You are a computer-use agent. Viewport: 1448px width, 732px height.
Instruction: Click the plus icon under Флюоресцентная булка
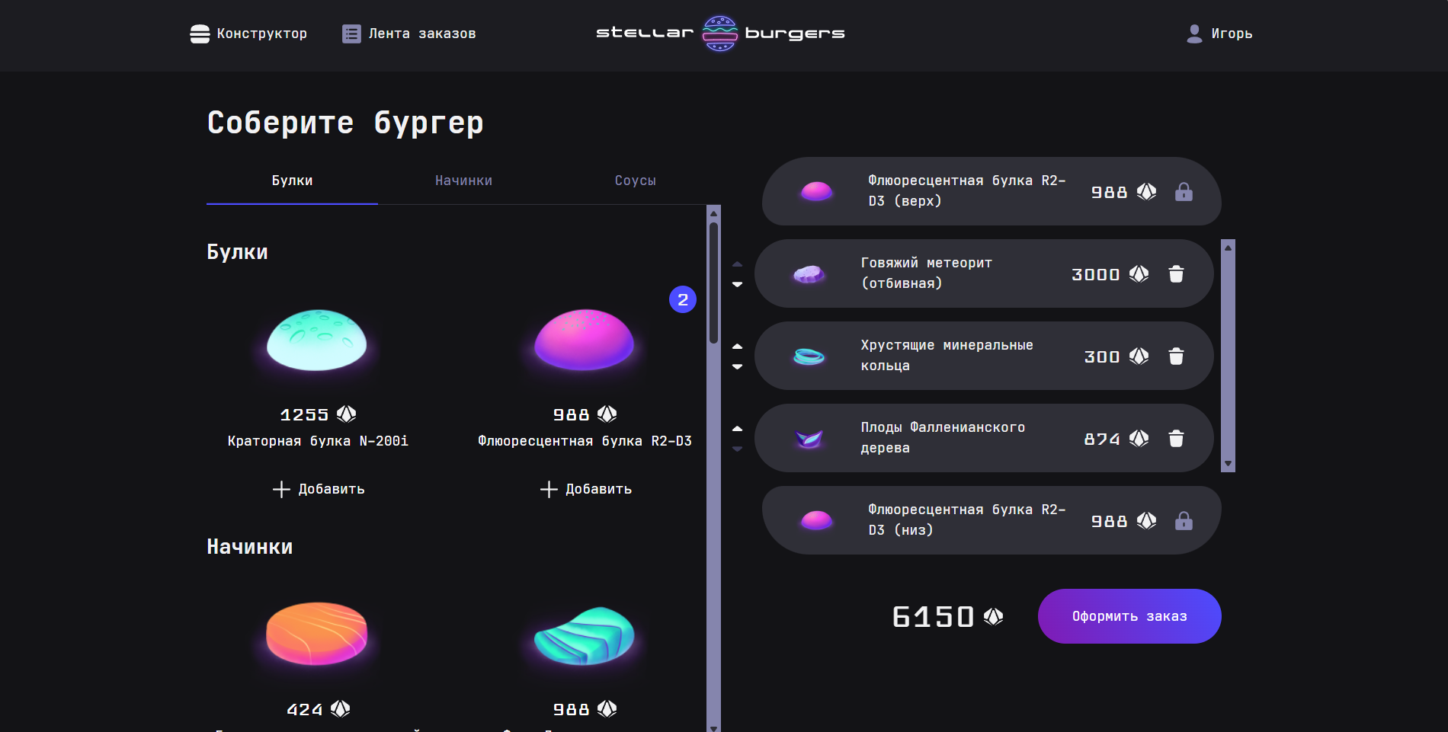[549, 489]
